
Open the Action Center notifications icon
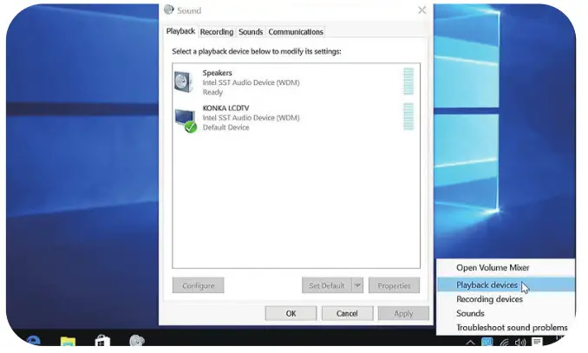[537, 342]
